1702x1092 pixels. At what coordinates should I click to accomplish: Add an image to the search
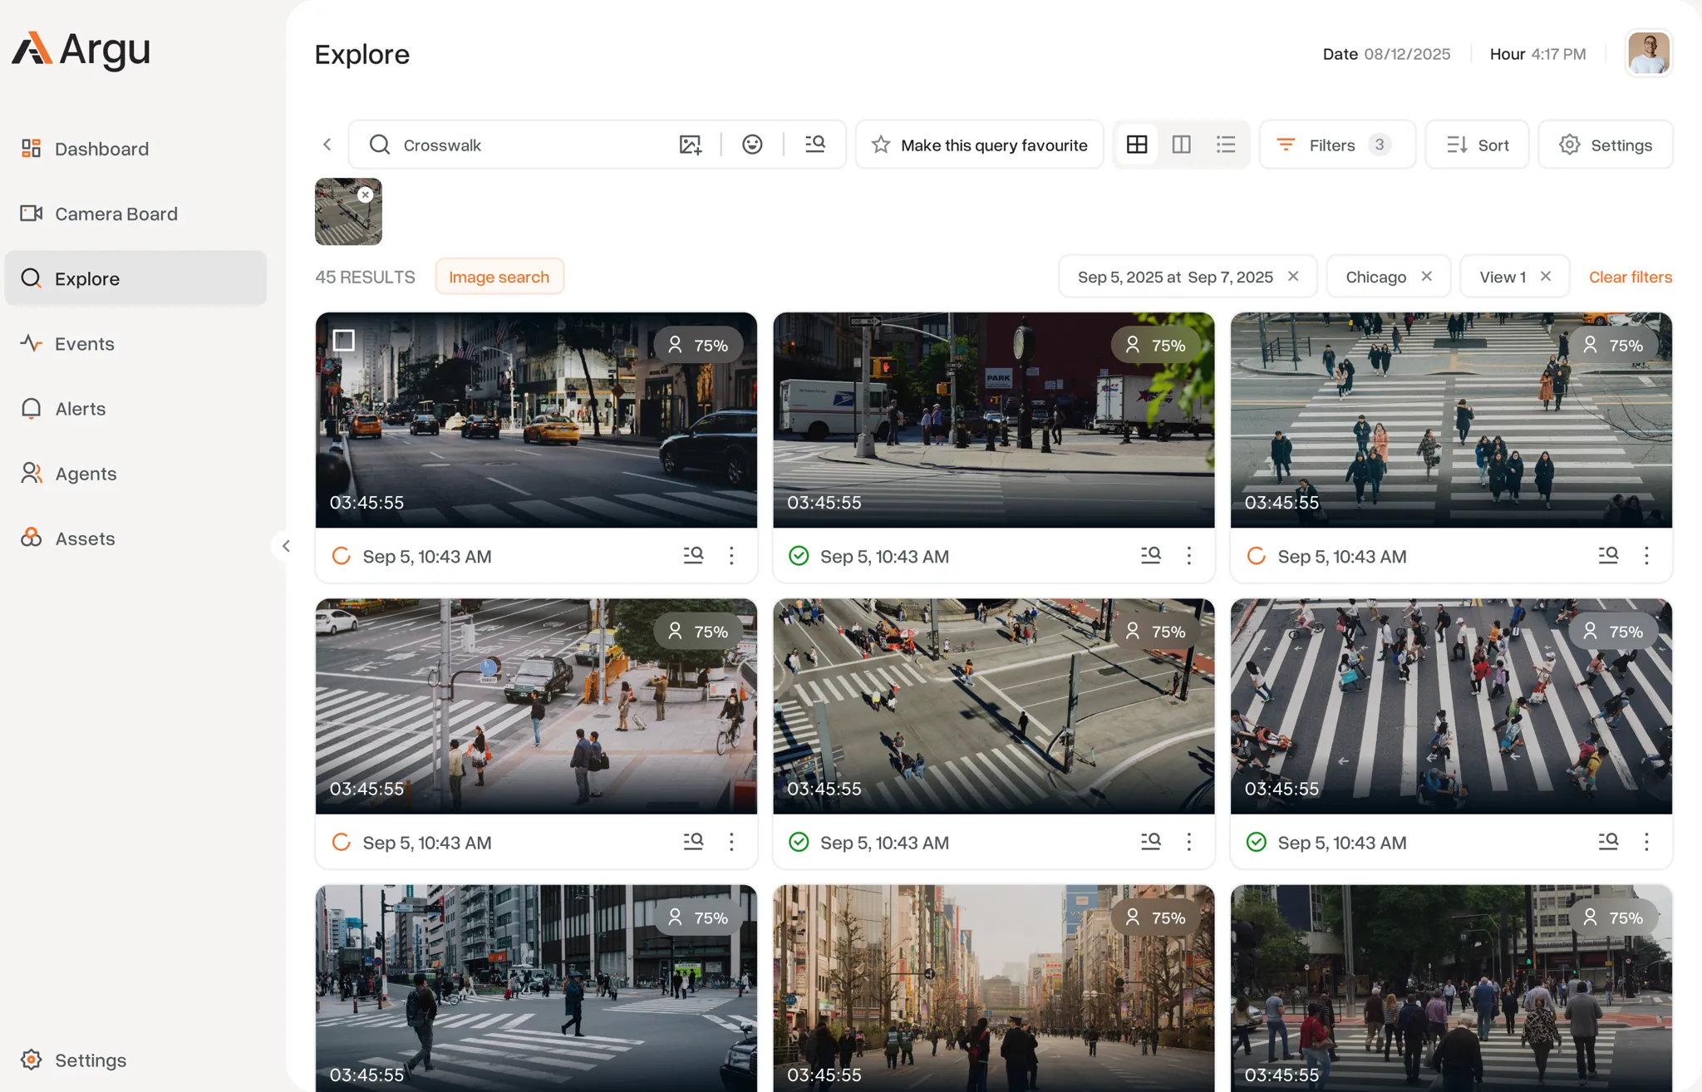691,145
